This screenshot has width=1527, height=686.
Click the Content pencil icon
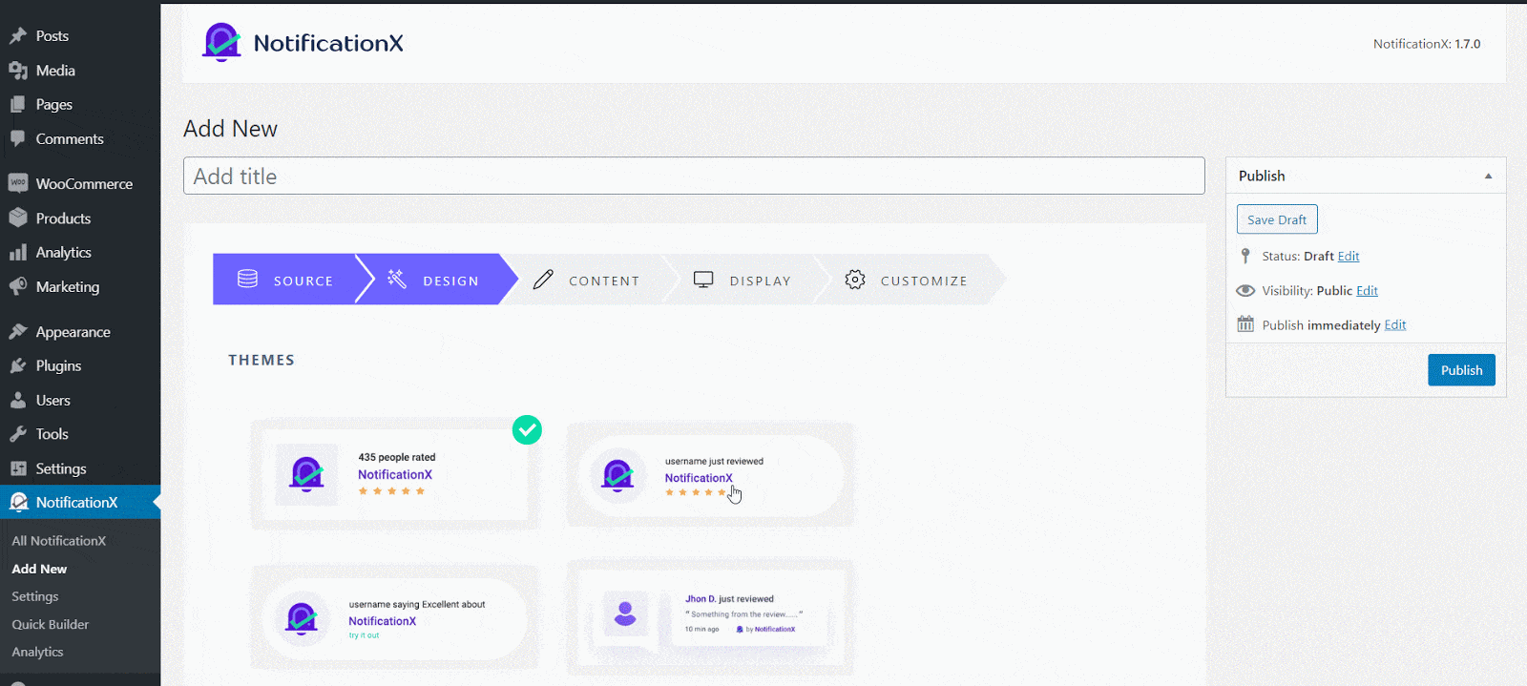click(543, 280)
